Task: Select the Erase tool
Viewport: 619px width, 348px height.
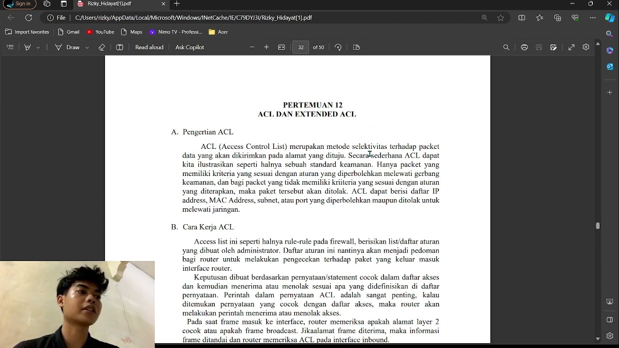Action: [x=102, y=47]
